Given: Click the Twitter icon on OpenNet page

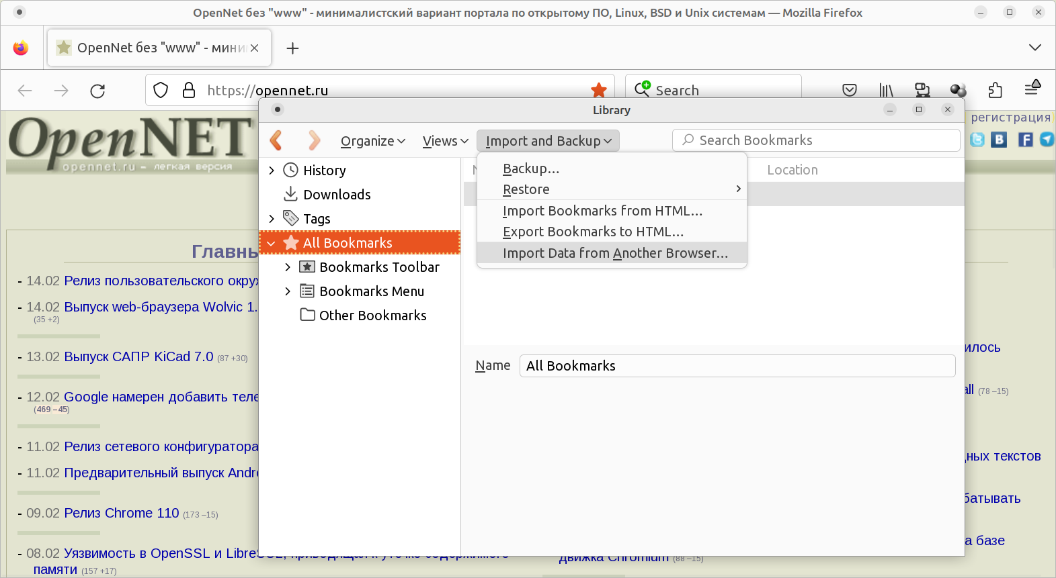Looking at the screenshot, I should point(977,140).
